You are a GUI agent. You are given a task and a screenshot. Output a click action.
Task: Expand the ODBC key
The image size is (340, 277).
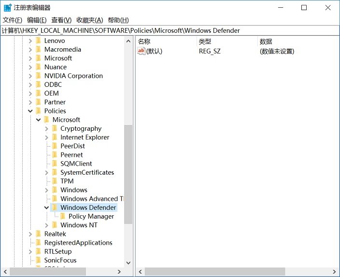pyautogui.click(x=30, y=85)
